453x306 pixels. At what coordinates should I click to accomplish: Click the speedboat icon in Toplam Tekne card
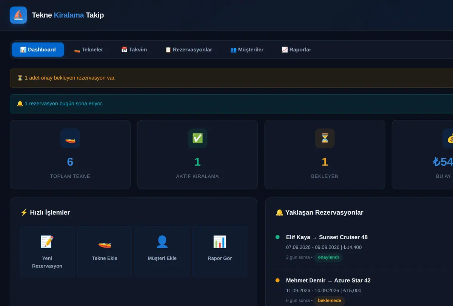click(x=70, y=138)
